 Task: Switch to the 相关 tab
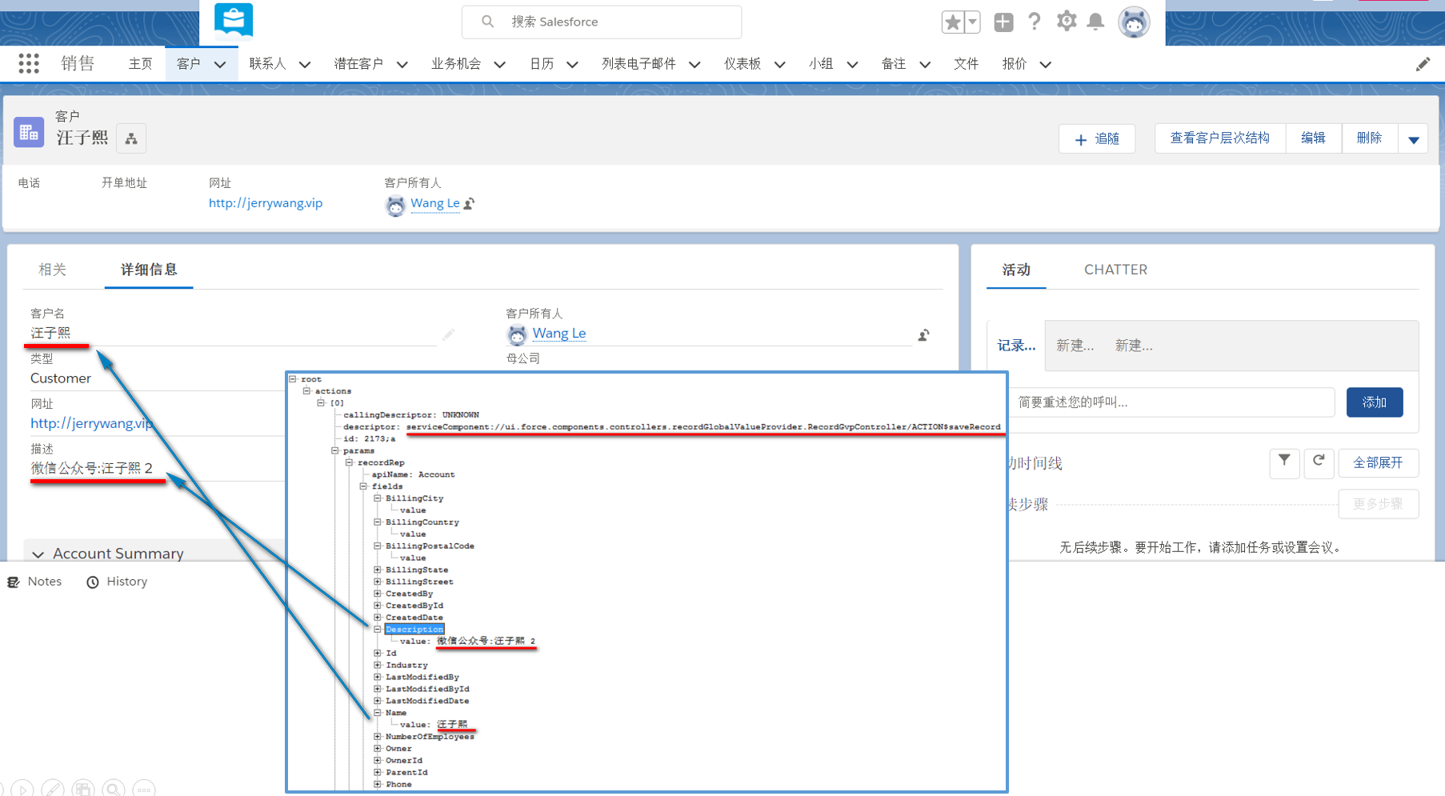(x=53, y=270)
